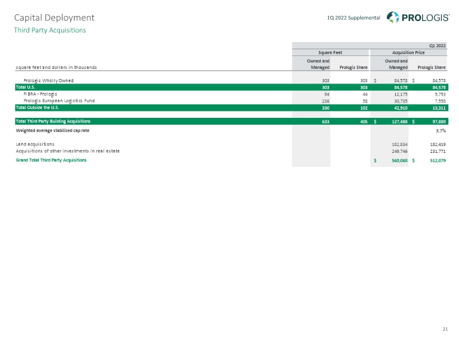
Task: Click the 3.7% cap rate value
Action: click(x=441, y=131)
